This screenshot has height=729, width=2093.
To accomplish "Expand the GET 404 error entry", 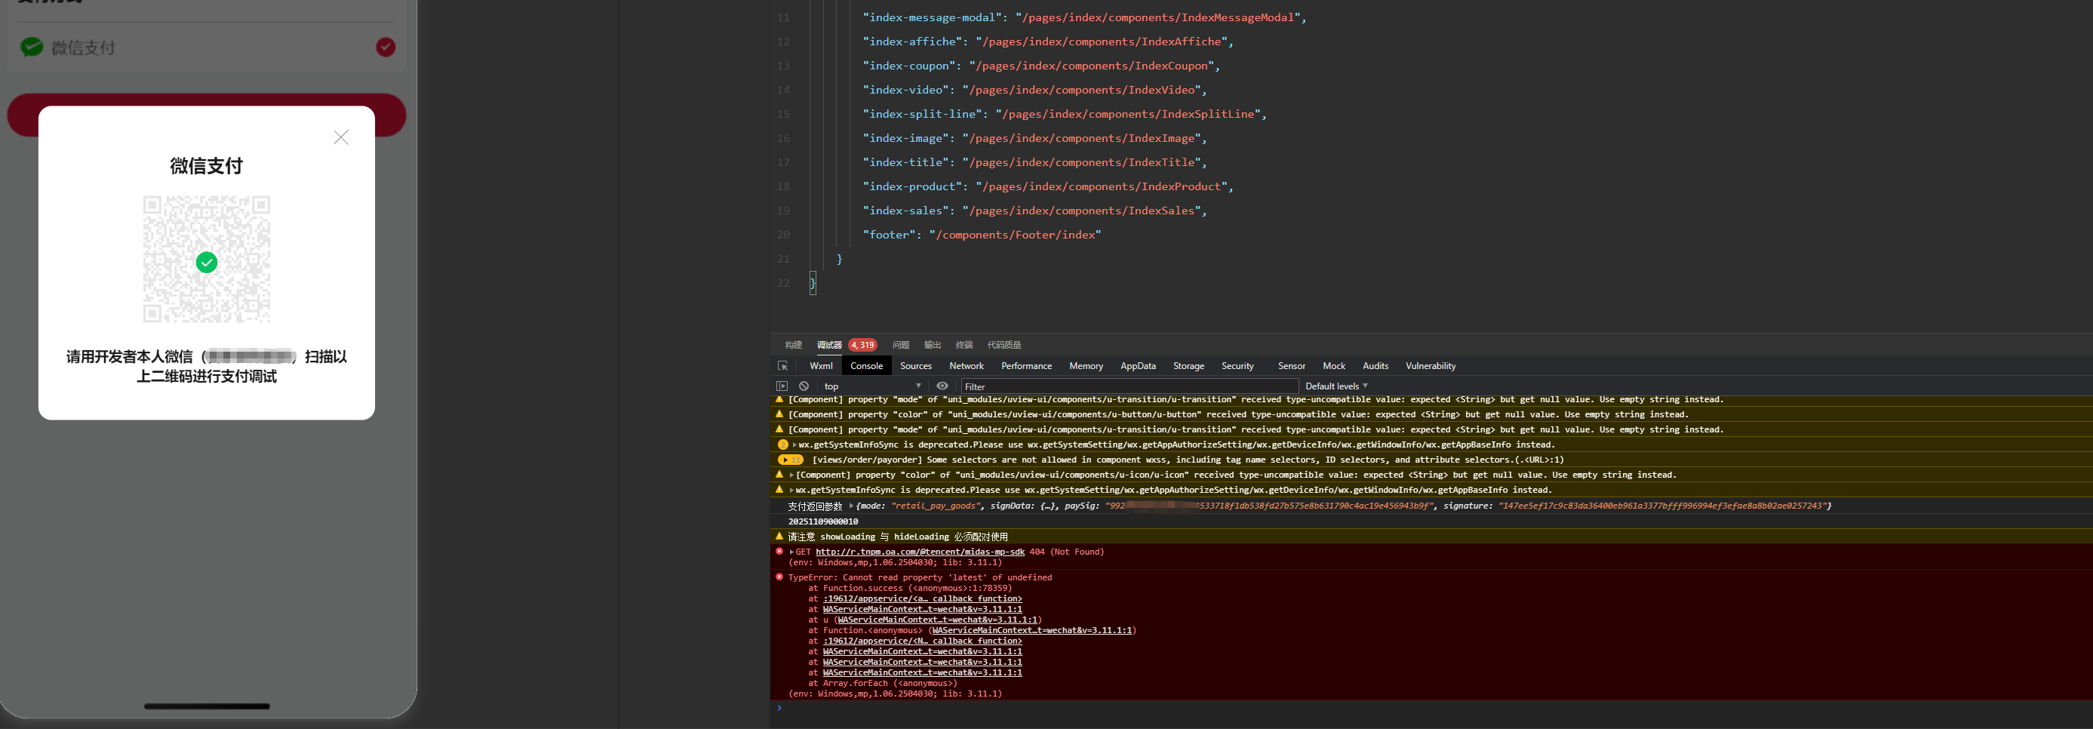I will coord(791,552).
